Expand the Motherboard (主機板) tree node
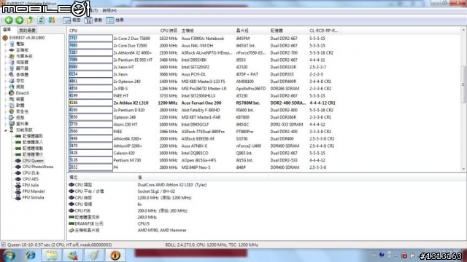467x262 pixels. coord(5,50)
